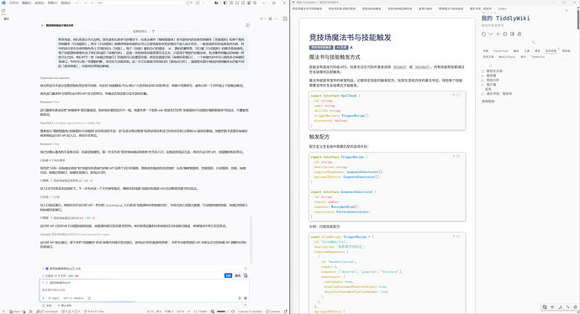Select the TheBrain sidebar tab
The image size is (580, 314).
point(538,57)
